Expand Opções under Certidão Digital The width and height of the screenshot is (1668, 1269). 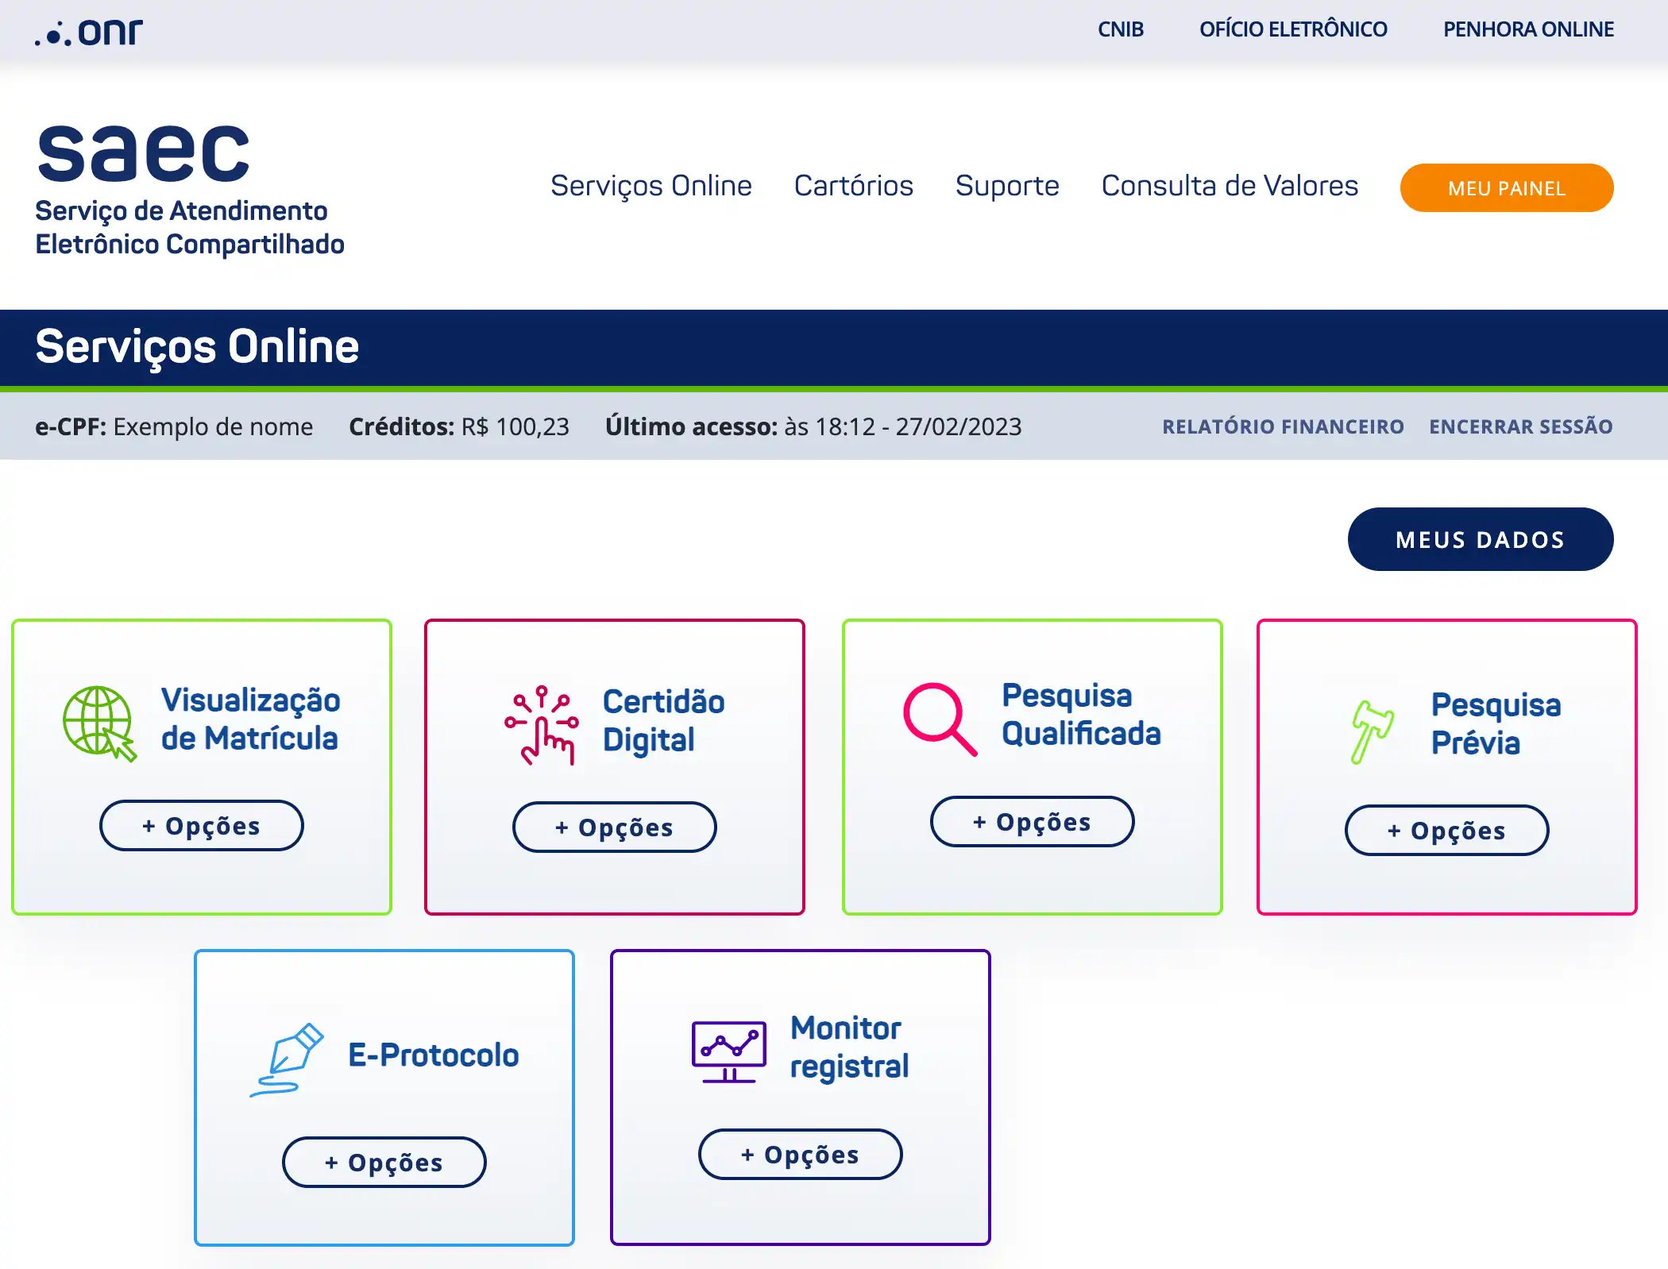[x=614, y=827]
